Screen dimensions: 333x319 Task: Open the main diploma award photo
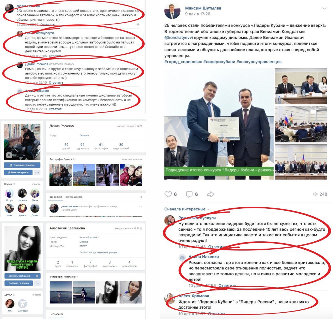tap(219, 124)
